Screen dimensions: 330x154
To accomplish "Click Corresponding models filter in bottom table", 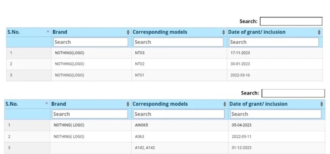I will [179, 114].
